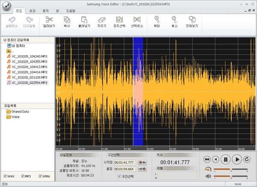Toggle the WAV file filter checkbox
The width and height of the screenshot is (257, 187).
point(5,176)
